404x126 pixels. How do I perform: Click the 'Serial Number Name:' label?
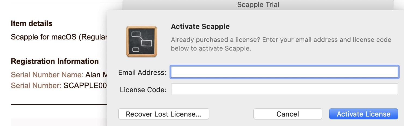tap(47, 75)
